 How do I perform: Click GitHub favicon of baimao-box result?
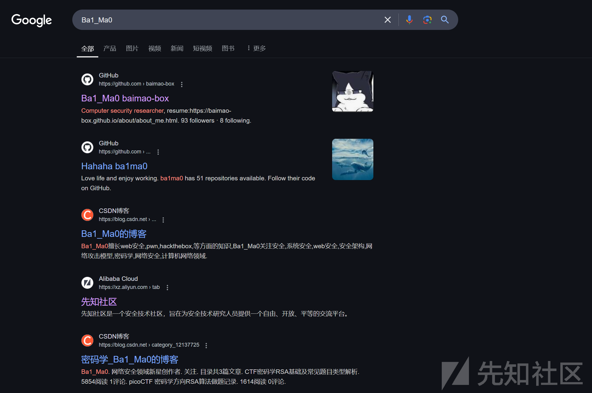click(x=88, y=80)
